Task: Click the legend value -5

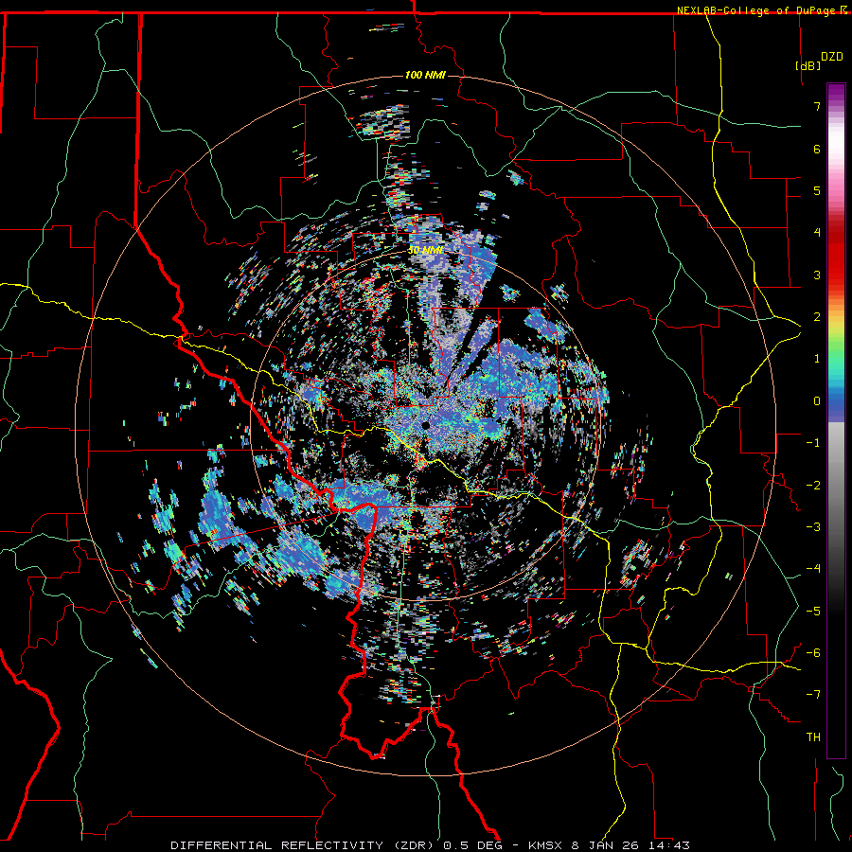Action: (813, 612)
